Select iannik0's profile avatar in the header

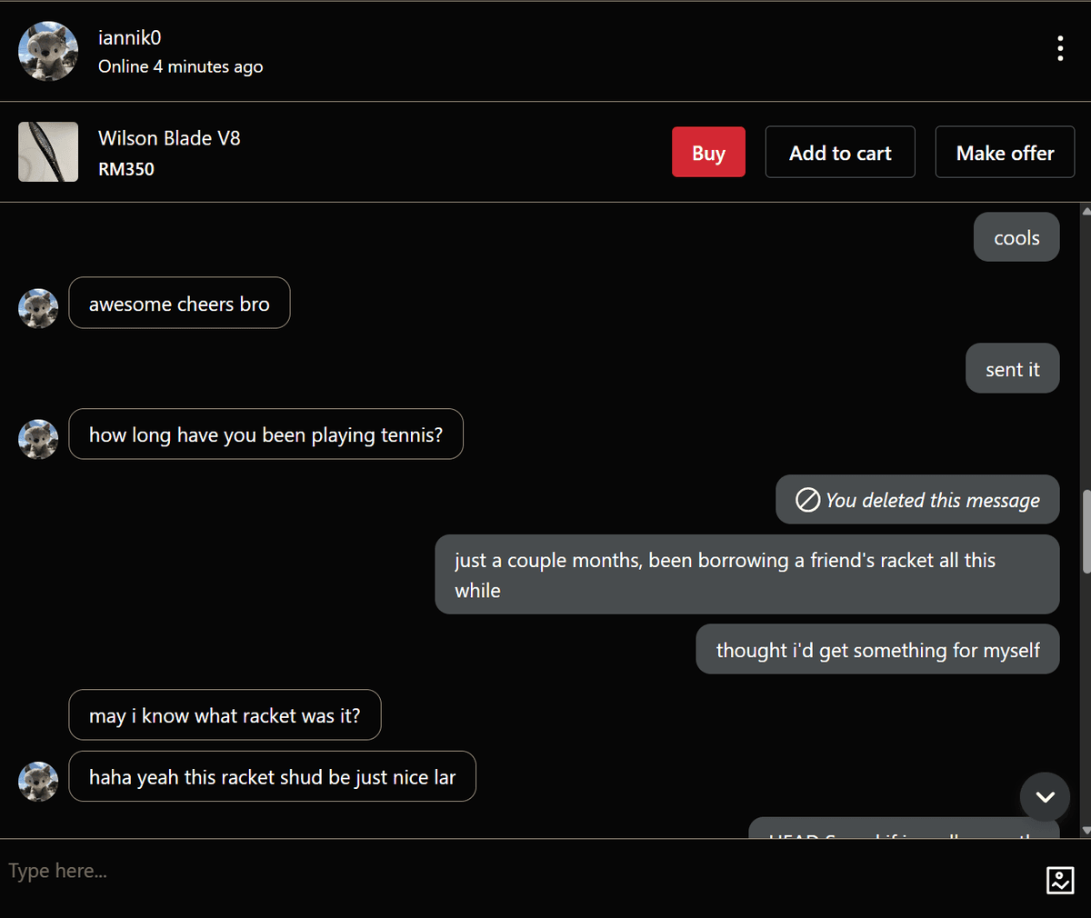pyautogui.click(x=47, y=51)
